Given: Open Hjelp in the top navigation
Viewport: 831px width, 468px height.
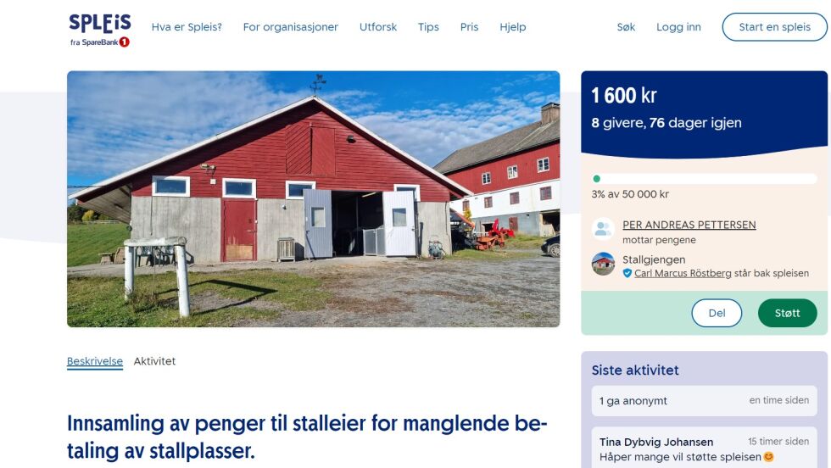Looking at the screenshot, I should point(512,27).
